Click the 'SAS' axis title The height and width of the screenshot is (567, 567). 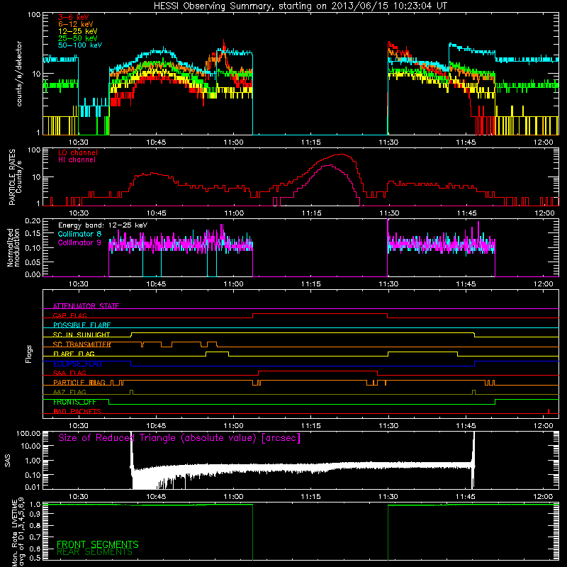point(8,461)
